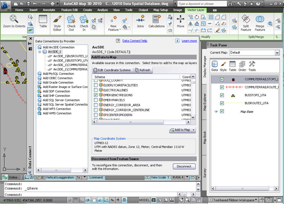Open the Feature Edit ribbon tab
The height and width of the screenshot is (204, 284).
tap(70, 10)
